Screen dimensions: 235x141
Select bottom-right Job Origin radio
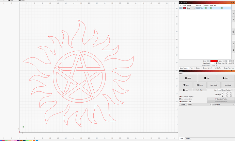[x=231, y=96]
